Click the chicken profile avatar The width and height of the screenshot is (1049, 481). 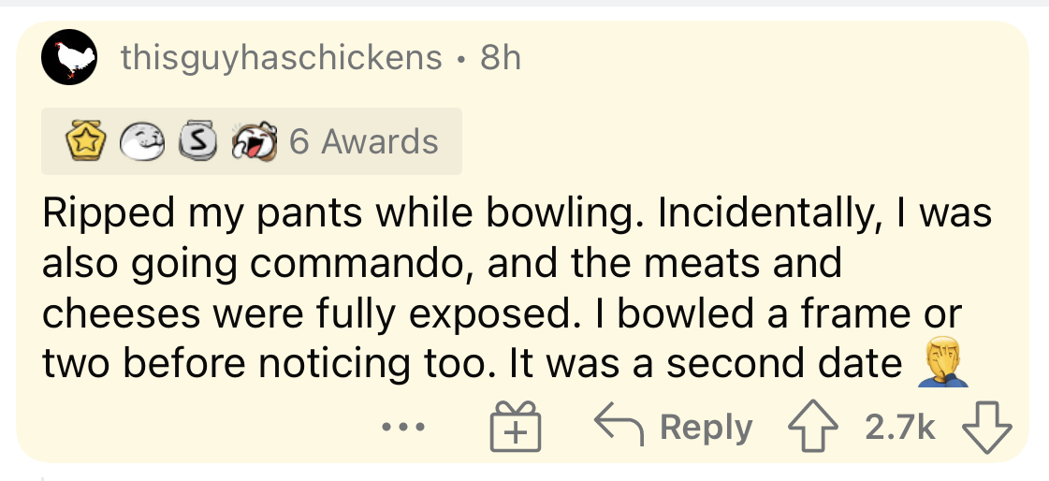71,58
